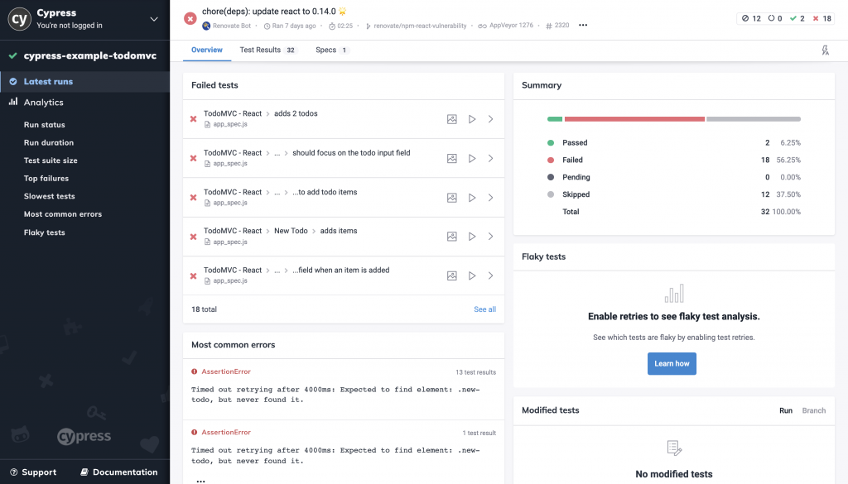This screenshot has width=848, height=484.
Task: Select Run in Modified tests toggle
Action: tap(786, 410)
